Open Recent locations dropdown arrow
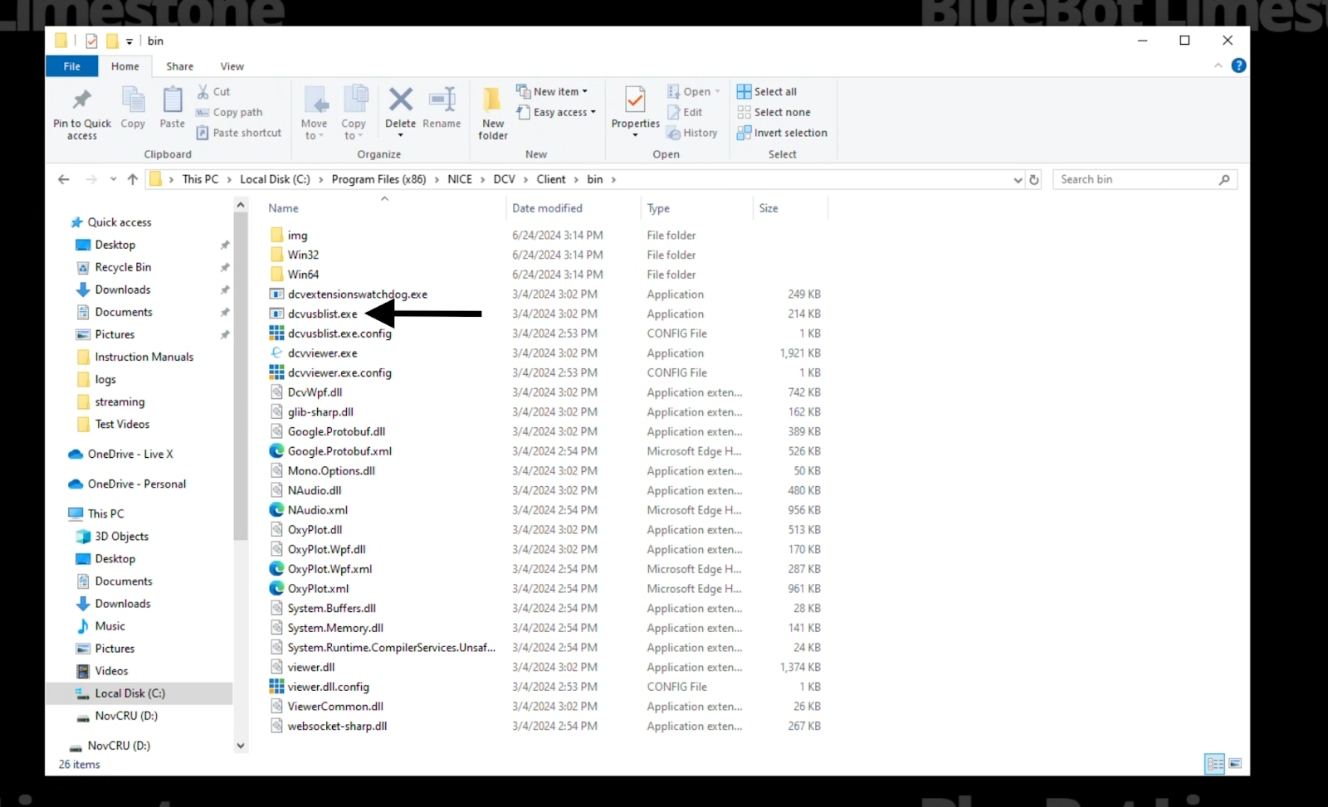The image size is (1328, 807). click(113, 179)
